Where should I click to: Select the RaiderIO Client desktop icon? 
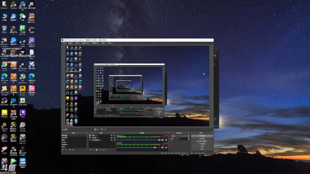pyautogui.click(x=4, y=126)
